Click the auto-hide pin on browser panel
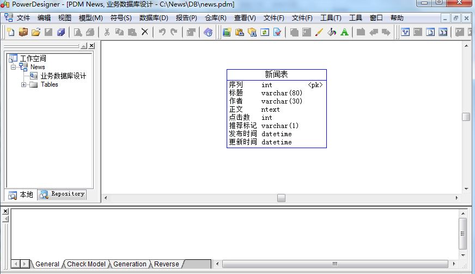 tap(84, 46)
